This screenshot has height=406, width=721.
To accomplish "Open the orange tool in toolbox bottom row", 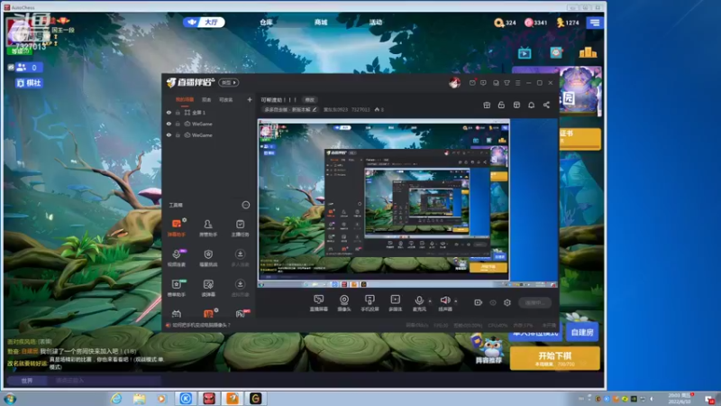I will pos(208,314).
